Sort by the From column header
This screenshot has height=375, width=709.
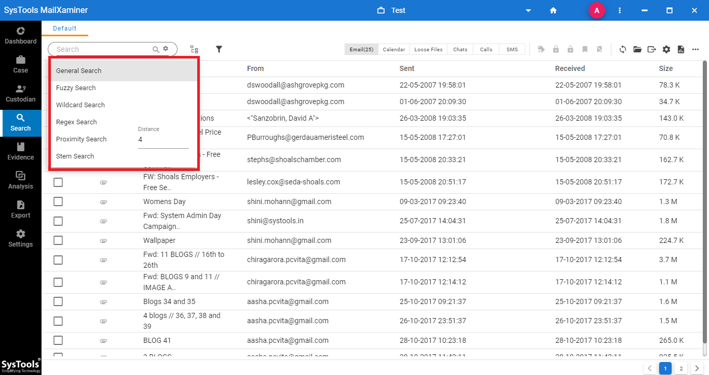[x=255, y=68]
